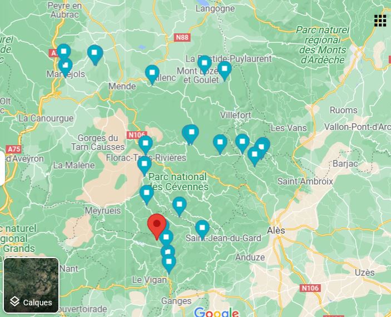Select the blue marker northeast of Marvejols
The image size is (391, 317).
[95, 56]
